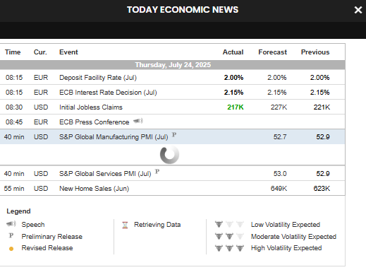
Task: Click the Forecast column header
Action: pyautogui.click(x=272, y=52)
